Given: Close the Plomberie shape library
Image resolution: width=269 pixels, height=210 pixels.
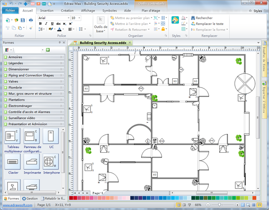Looking at the screenshot, I should coord(61,87).
